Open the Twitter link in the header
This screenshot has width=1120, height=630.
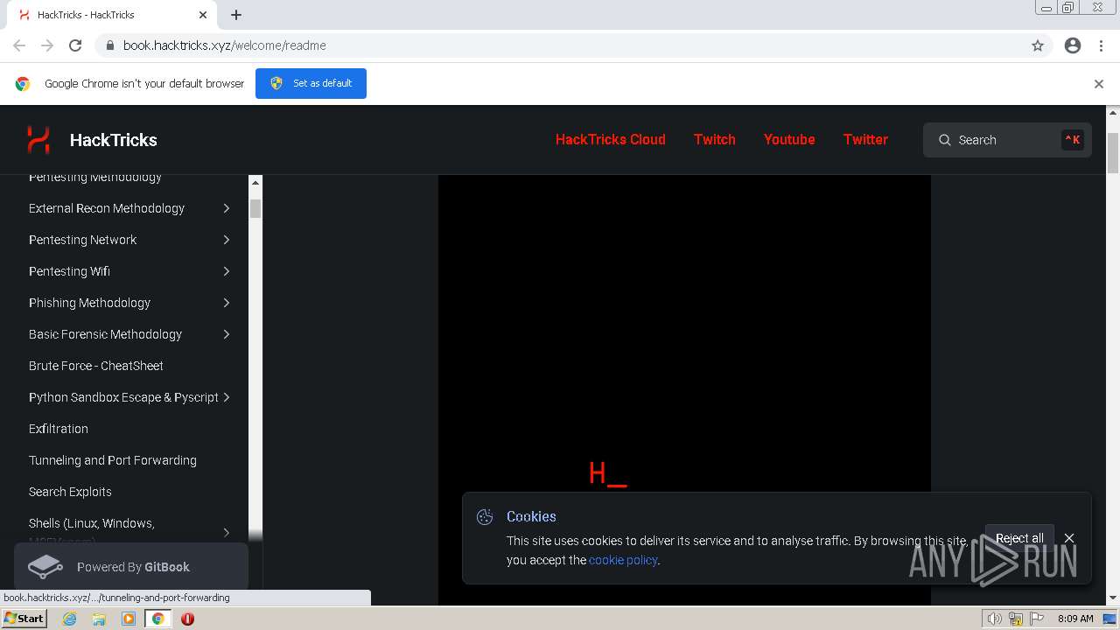click(x=865, y=139)
